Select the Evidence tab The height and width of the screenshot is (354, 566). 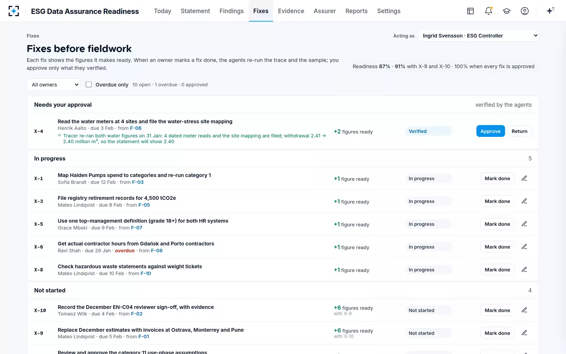291,11
